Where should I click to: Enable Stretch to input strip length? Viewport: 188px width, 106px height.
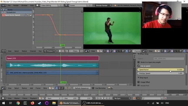tap(138, 62)
